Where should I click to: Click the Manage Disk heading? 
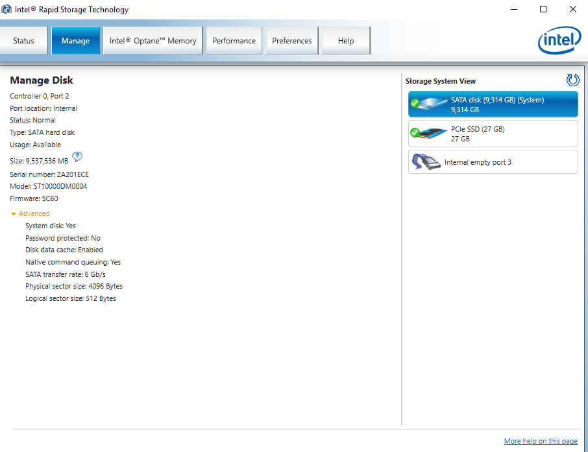[42, 80]
